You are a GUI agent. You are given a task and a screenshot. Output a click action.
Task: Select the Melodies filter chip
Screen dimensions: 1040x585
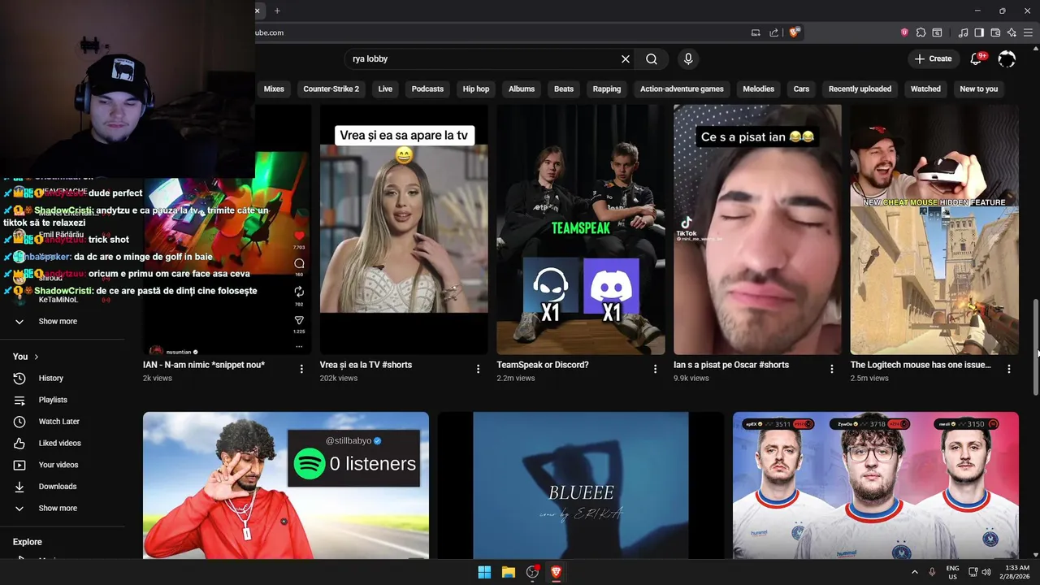click(x=759, y=89)
